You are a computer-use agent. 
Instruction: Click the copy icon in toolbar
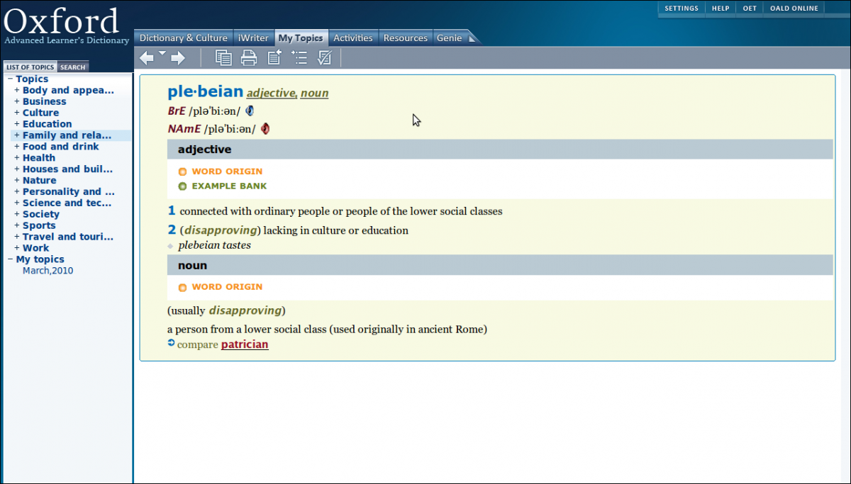coord(223,58)
